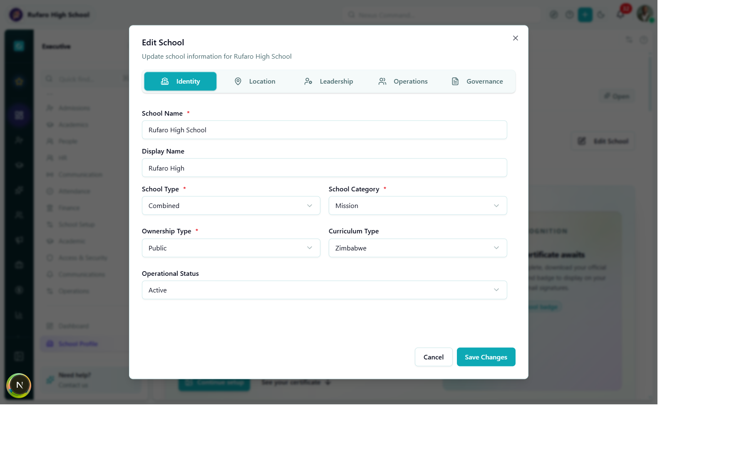This screenshot has width=749, height=468.
Task: Click the briefcase icon in the dark rail
Action: [x=19, y=265]
